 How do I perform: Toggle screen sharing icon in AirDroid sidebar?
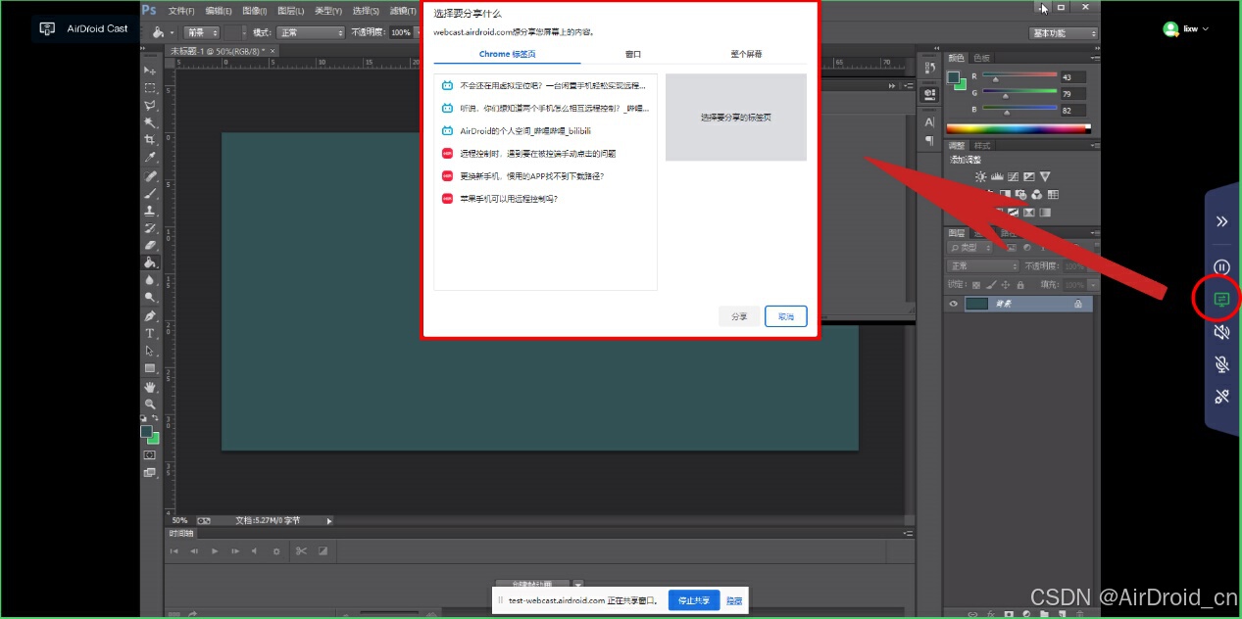click(1221, 299)
